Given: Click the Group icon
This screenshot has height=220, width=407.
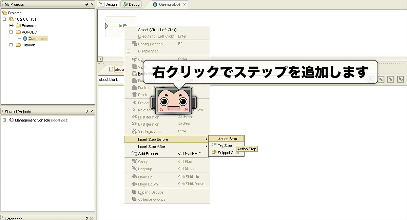Looking at the screenshot, I should [134, 162].
